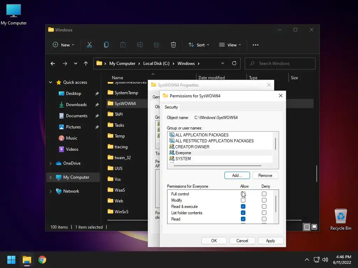Open Music in Quick access
The height and width of the screenshot is (268, 358).
coord(71,138)
